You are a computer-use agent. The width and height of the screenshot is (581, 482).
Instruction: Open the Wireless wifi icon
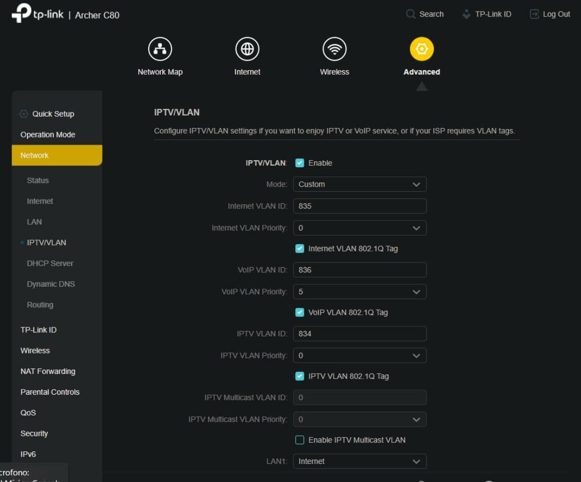click(x=334, y=49)
